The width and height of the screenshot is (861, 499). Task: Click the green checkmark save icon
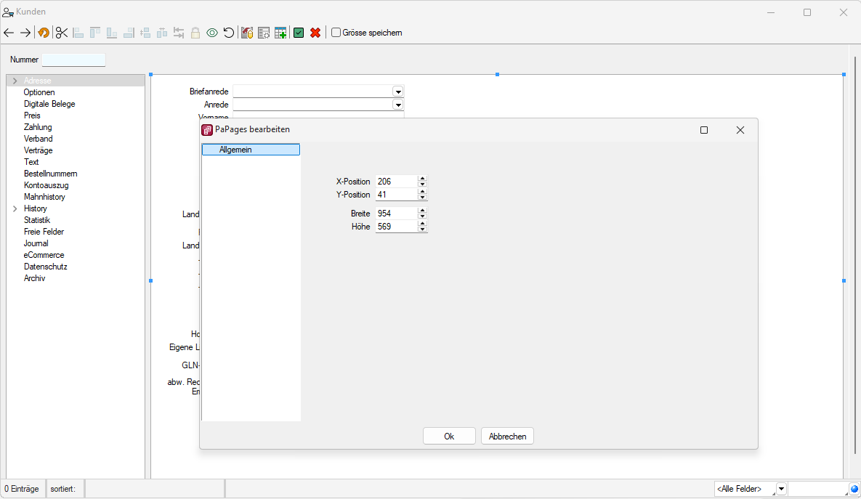point(299,33)
